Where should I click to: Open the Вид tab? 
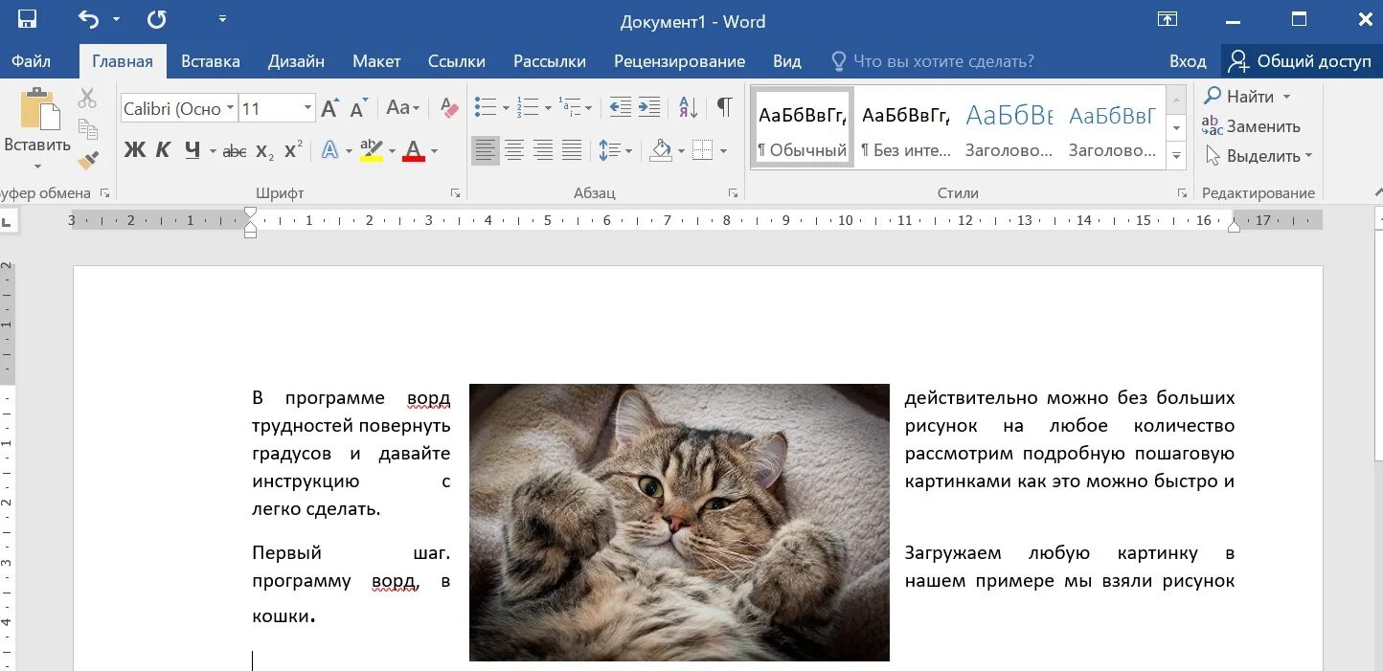coord(787,61)
